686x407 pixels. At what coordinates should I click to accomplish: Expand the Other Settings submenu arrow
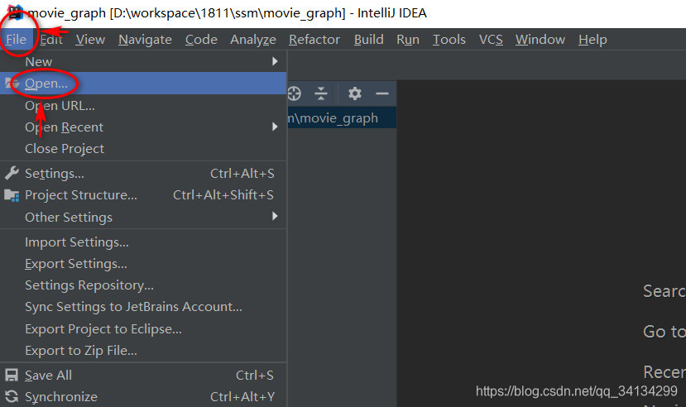point(275,216)
